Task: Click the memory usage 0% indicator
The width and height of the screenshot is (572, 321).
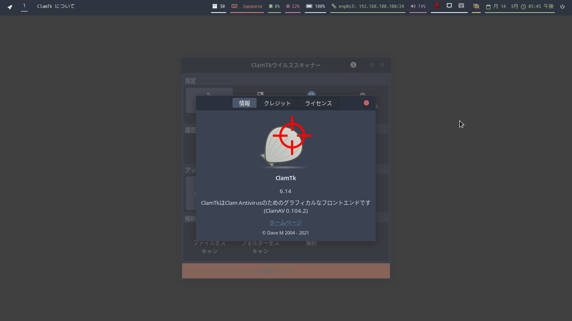Action: [274, 6]
